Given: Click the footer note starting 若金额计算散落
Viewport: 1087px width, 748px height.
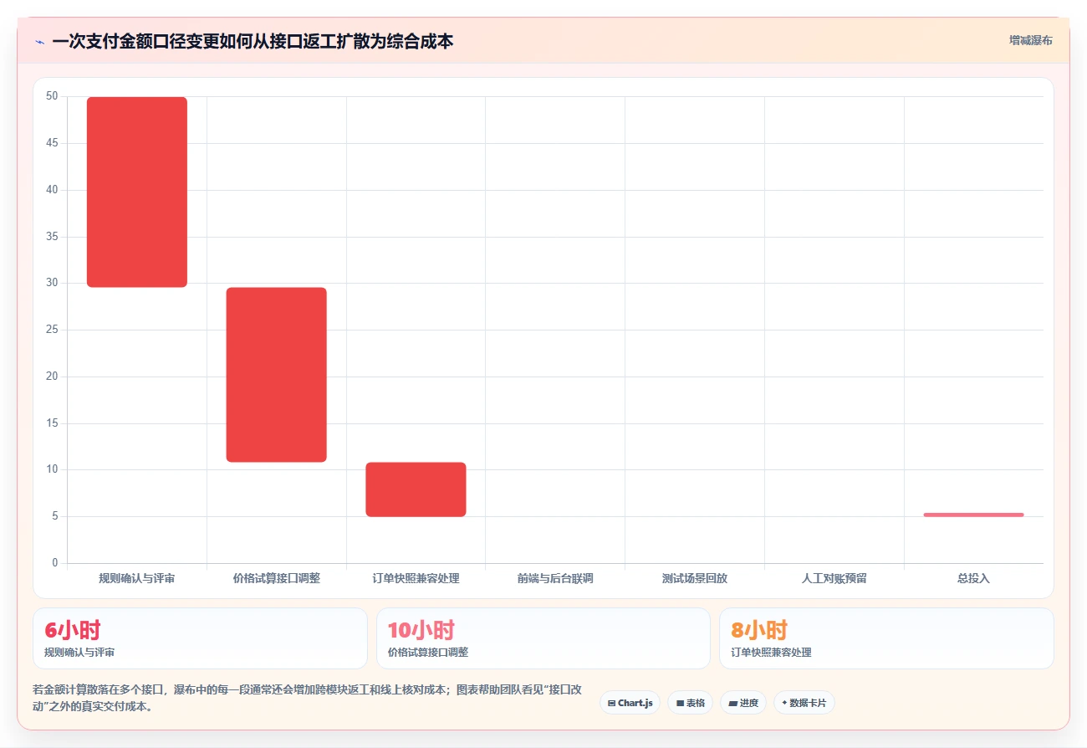Looking at the screenshot, I should (307, 698).
